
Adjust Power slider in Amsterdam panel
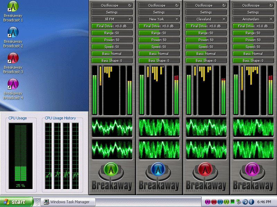coord(253,40)
